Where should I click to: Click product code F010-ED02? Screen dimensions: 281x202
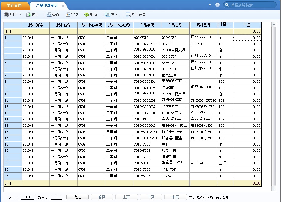tap(142, 119)
